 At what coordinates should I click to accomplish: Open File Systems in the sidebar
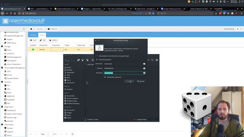(x=11, y=61)
